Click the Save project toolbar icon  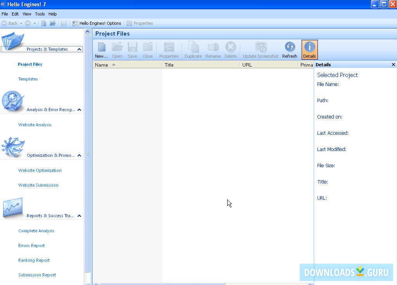point(132,50)
